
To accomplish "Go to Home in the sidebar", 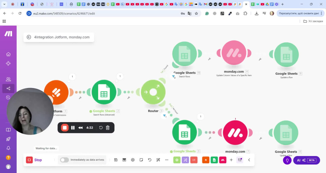I will tap(8, 54).
